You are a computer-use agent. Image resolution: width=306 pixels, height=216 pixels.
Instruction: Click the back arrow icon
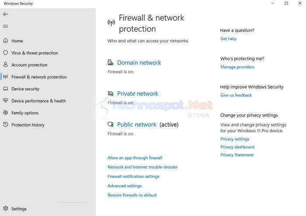(6, 14)
